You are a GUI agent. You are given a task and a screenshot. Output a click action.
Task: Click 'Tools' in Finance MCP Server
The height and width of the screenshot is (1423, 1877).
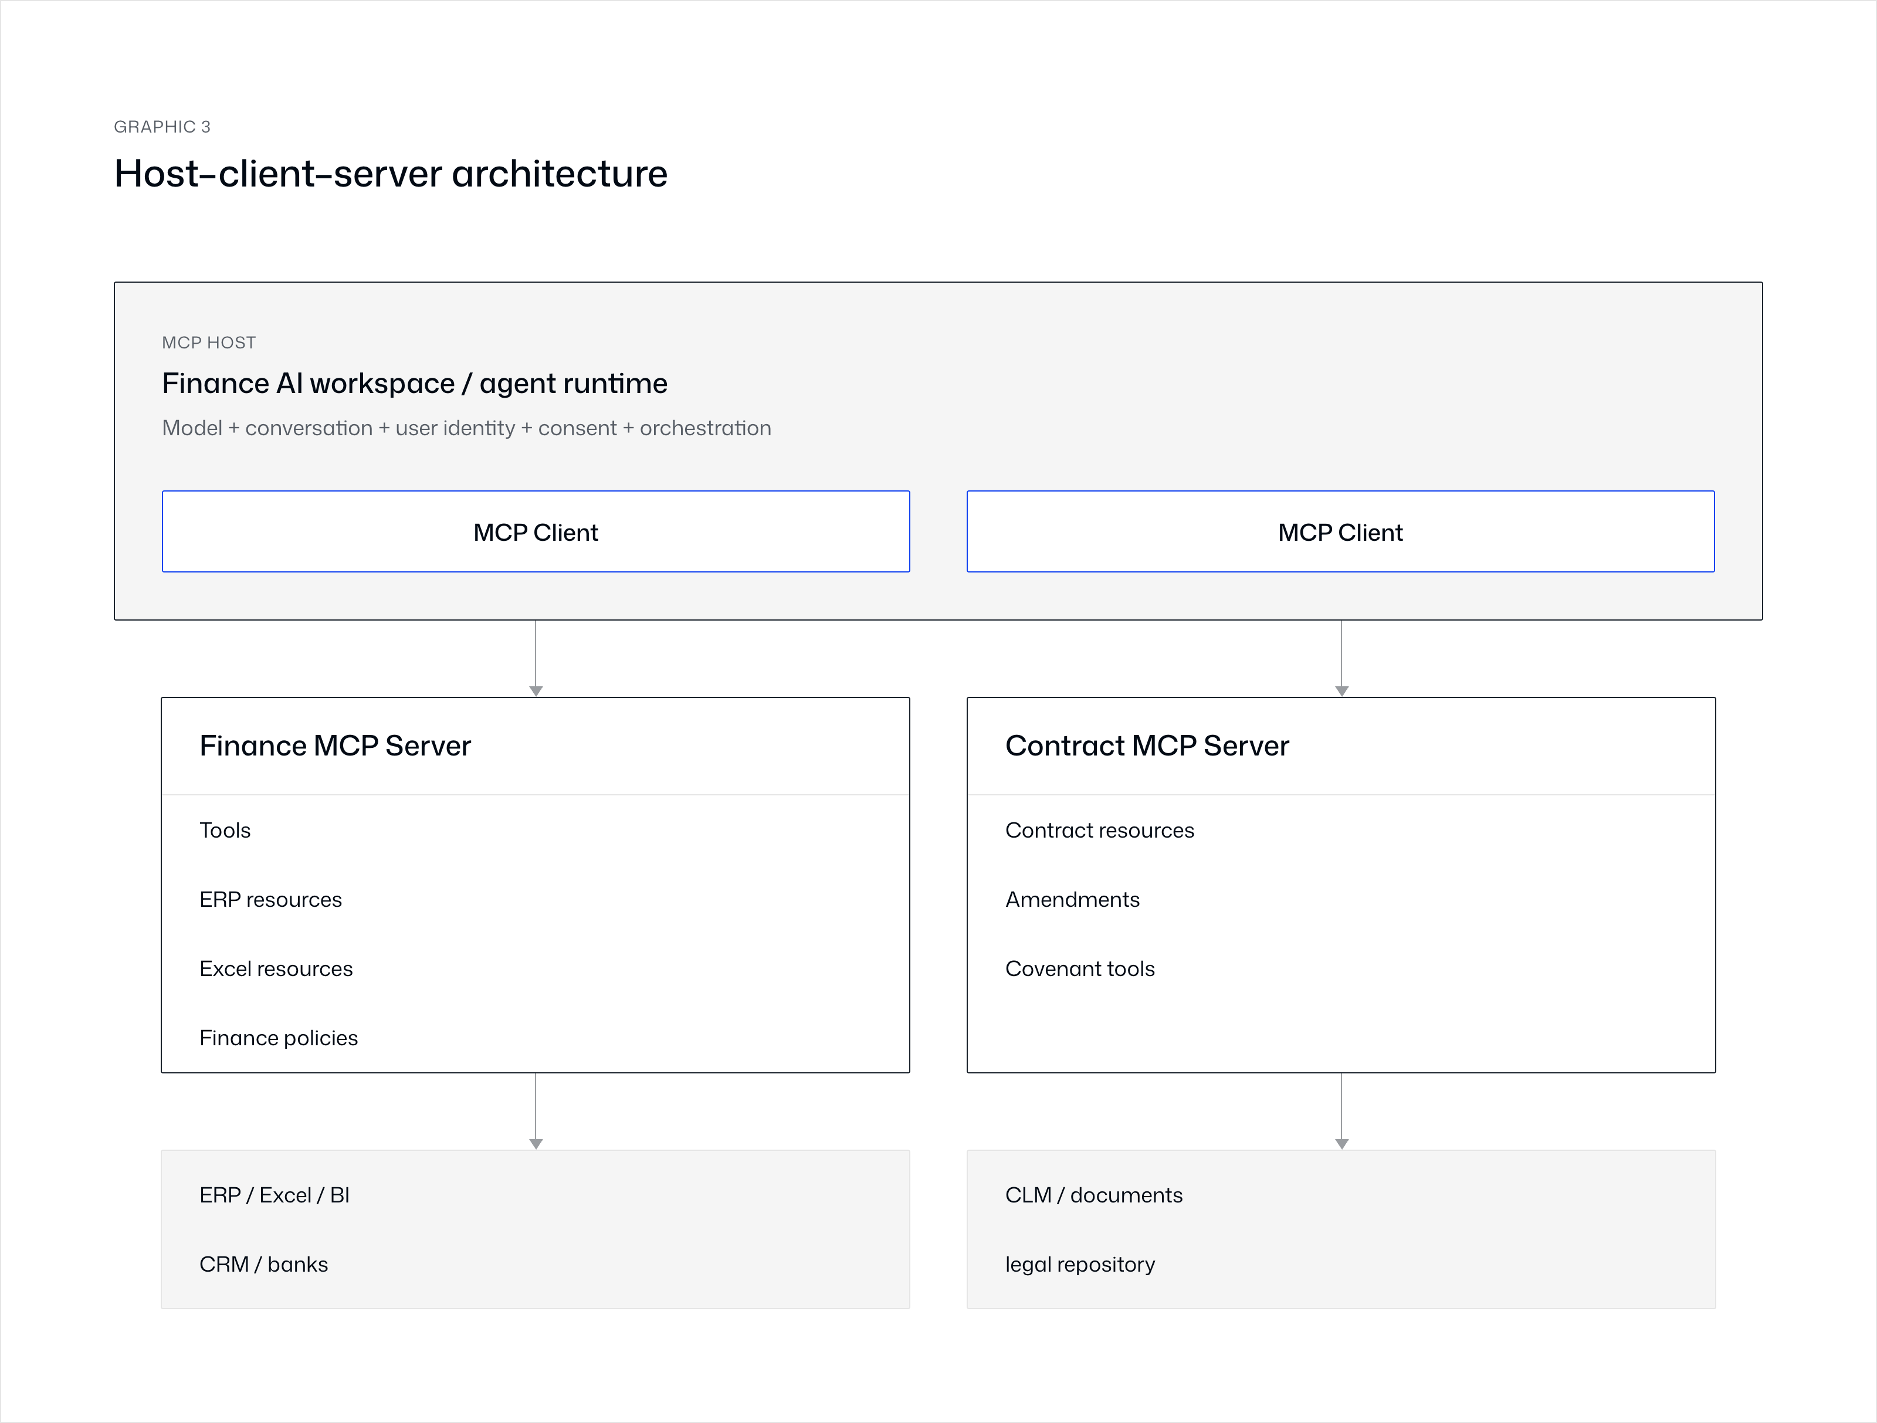225,831
